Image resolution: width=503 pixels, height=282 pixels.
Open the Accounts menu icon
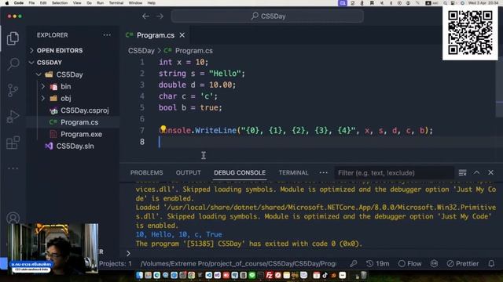[13, 218]
